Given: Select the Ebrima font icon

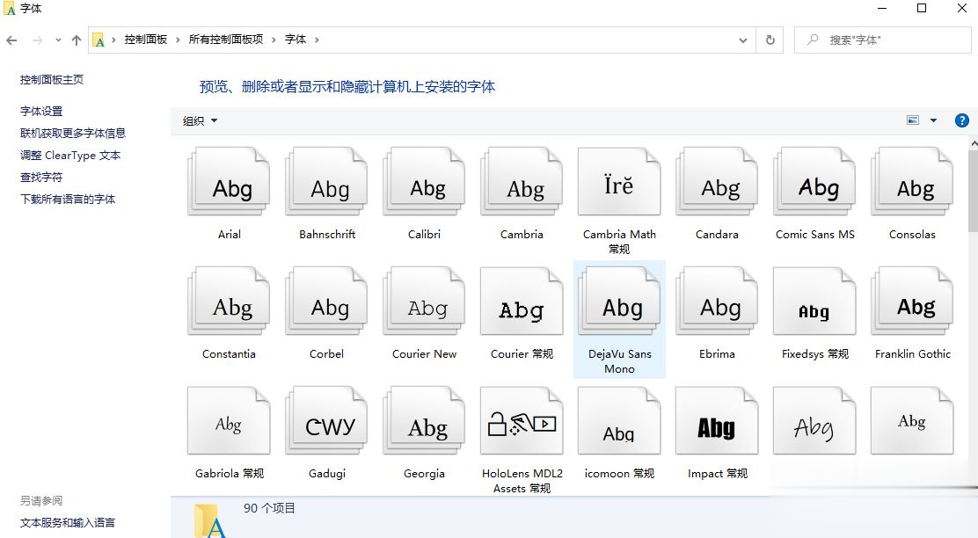Looking at the screenshot, I should pos(718,302).
